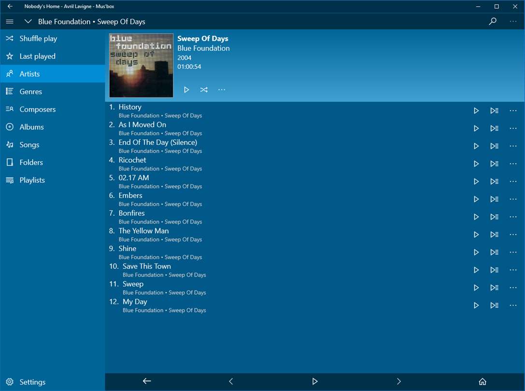This screenshot has height=391, width=525.
Task: Open more options for The Yellow Man
Action: 513,235
